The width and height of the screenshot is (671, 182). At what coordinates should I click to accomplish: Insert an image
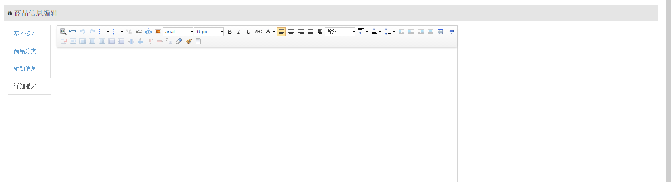pos(158,32)
